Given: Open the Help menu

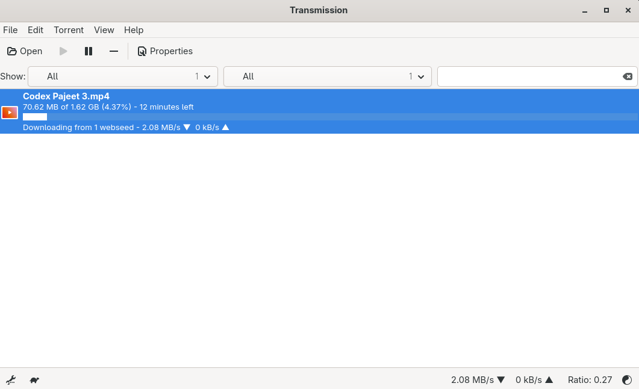Looking at the screenshot, I should pyautogui.click(x=134, y=30).
